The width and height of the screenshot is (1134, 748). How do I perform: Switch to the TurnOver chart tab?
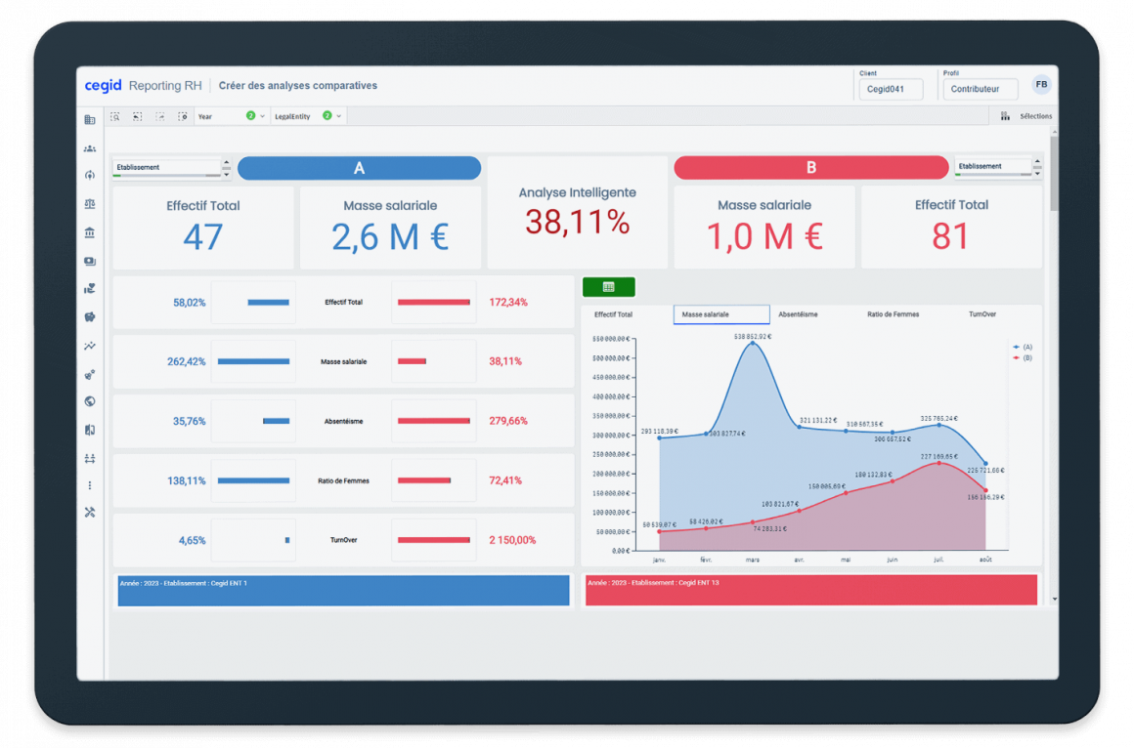pyautogui.click(x=981, y=314)
